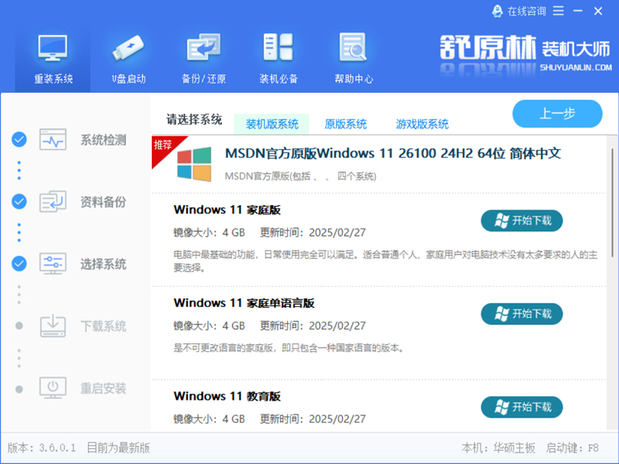Click the 系统检测 step monitor icon
The width and height of the screenshot is (619, 464).
coord(53,139)
